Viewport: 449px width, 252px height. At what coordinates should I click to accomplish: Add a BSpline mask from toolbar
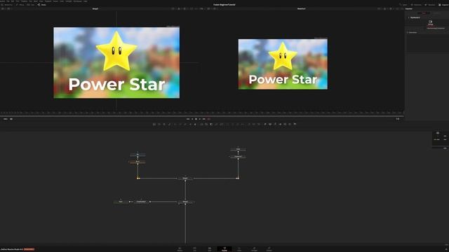(242, 125)
